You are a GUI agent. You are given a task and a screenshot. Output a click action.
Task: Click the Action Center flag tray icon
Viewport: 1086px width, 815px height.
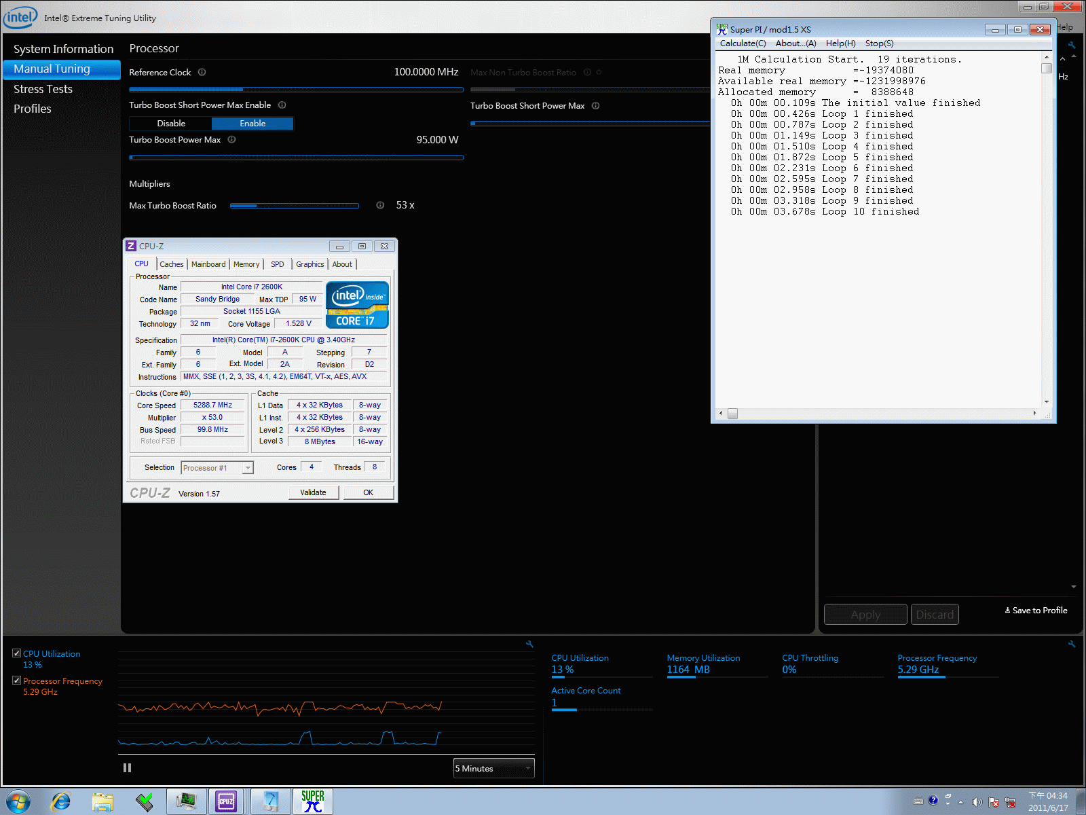pos(994,802)
